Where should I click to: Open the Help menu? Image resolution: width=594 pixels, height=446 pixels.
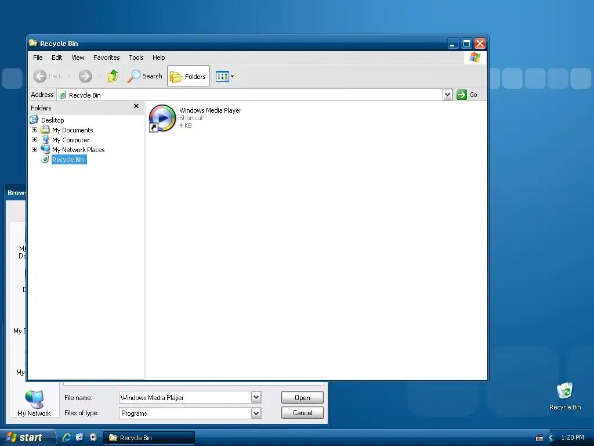pyautogui.click(x=159, y=57)
